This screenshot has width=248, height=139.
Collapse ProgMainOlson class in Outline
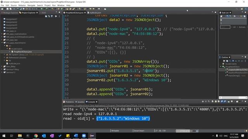coord(221,67)
